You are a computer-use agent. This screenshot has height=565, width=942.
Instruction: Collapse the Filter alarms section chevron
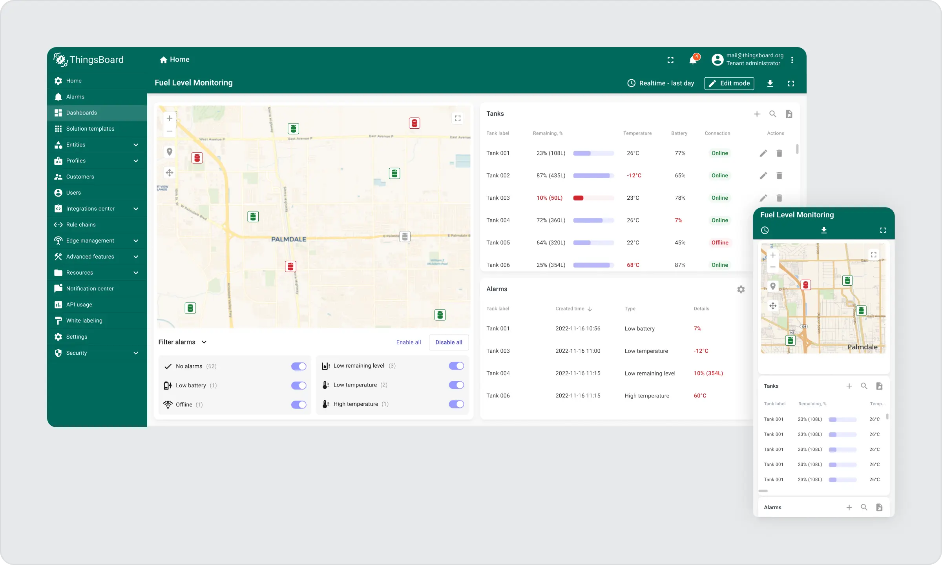204,342
